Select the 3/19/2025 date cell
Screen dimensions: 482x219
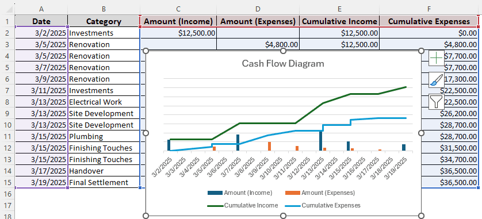pos(41,182)
